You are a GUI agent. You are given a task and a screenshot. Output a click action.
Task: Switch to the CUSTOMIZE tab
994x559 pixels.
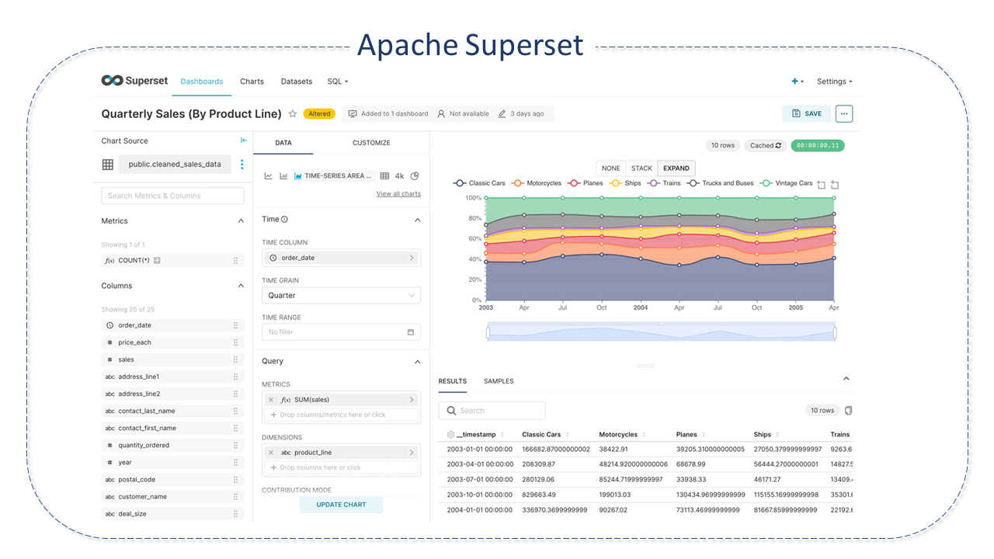click(x=371, y=143)
